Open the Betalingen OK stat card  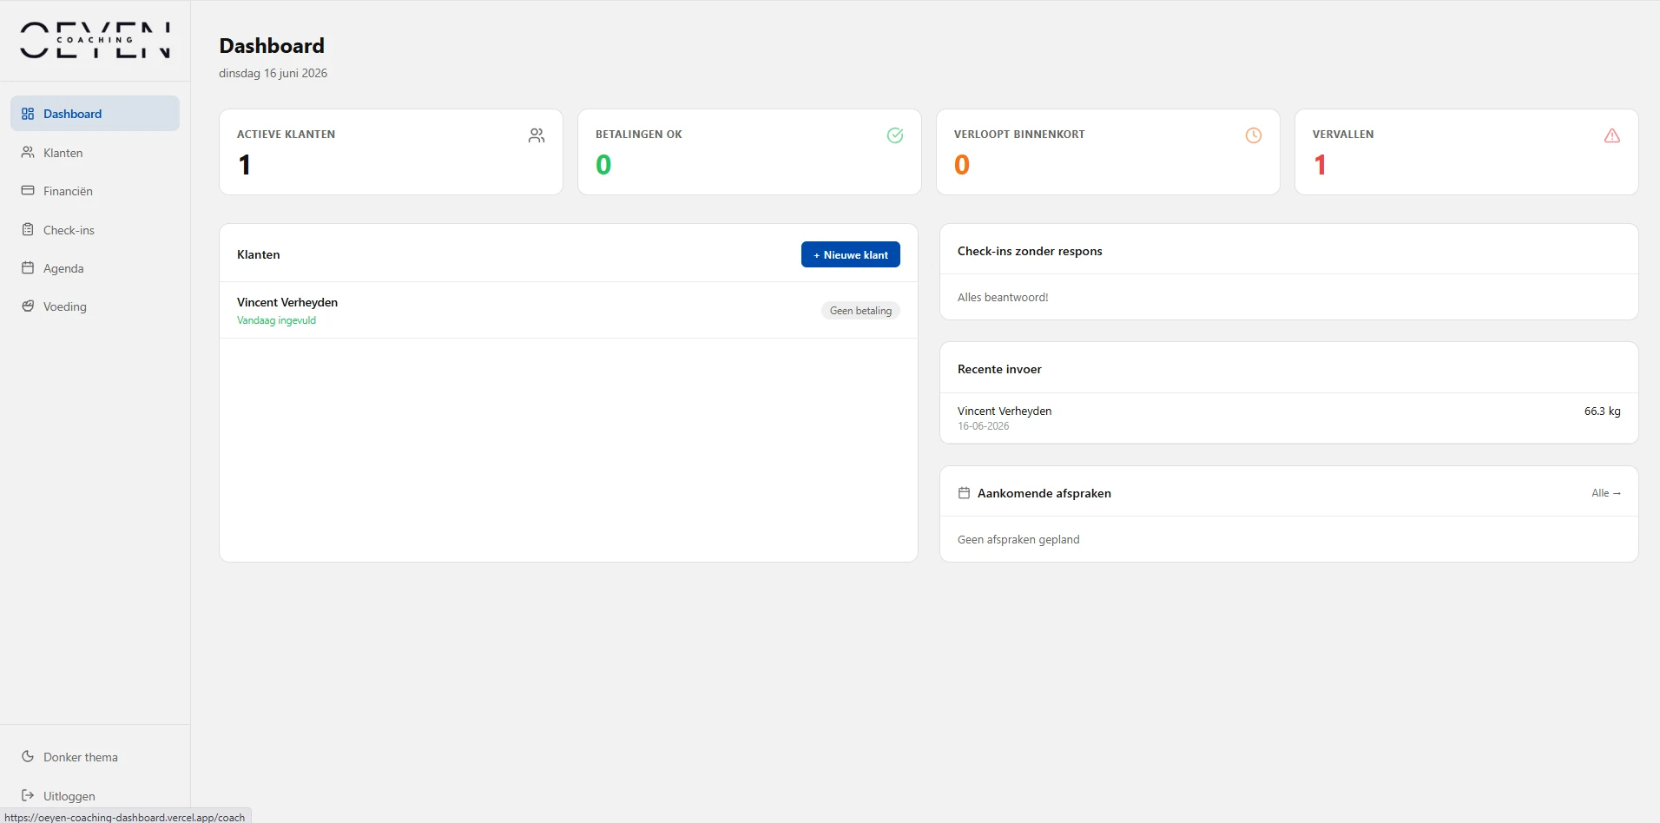(x=749, y=152)
